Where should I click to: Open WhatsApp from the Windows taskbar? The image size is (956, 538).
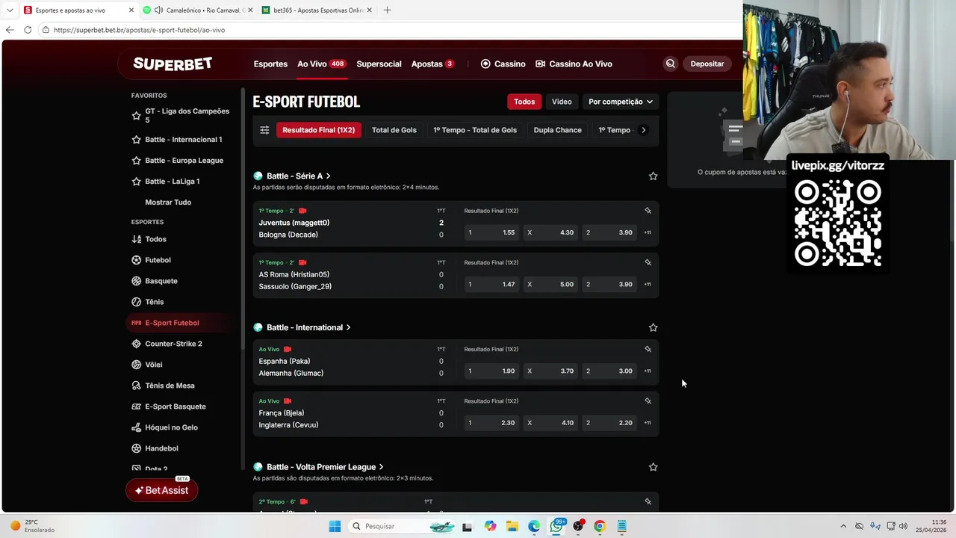click(556, 526)
